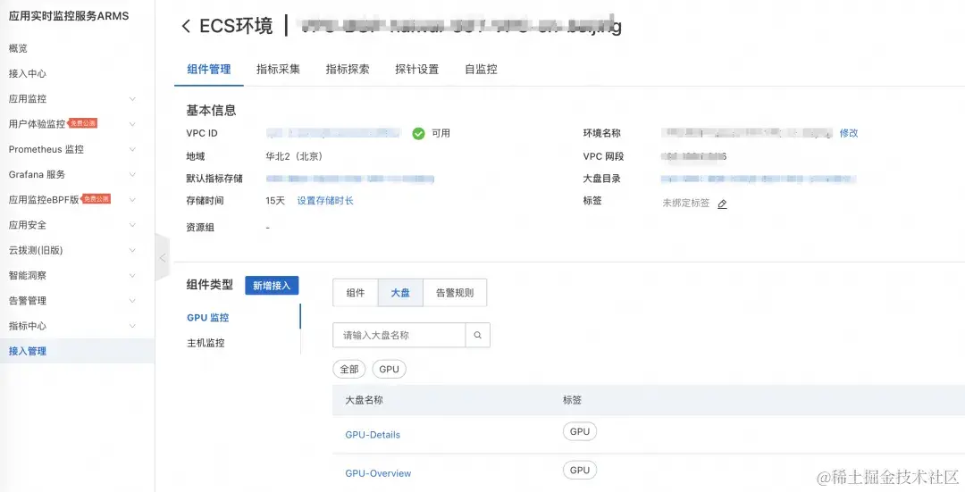
Task: Click the 新增接入 button
Action: point(272,286)
